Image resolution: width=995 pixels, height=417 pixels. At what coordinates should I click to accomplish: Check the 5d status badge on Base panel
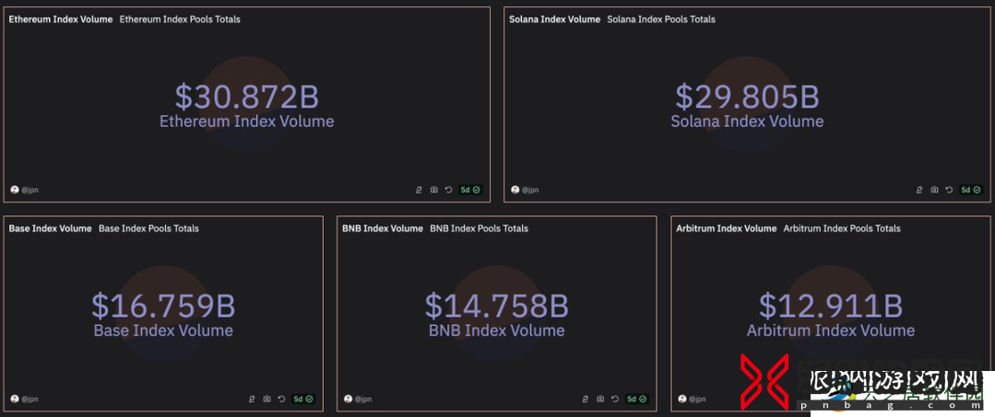[x=303, y=399]
